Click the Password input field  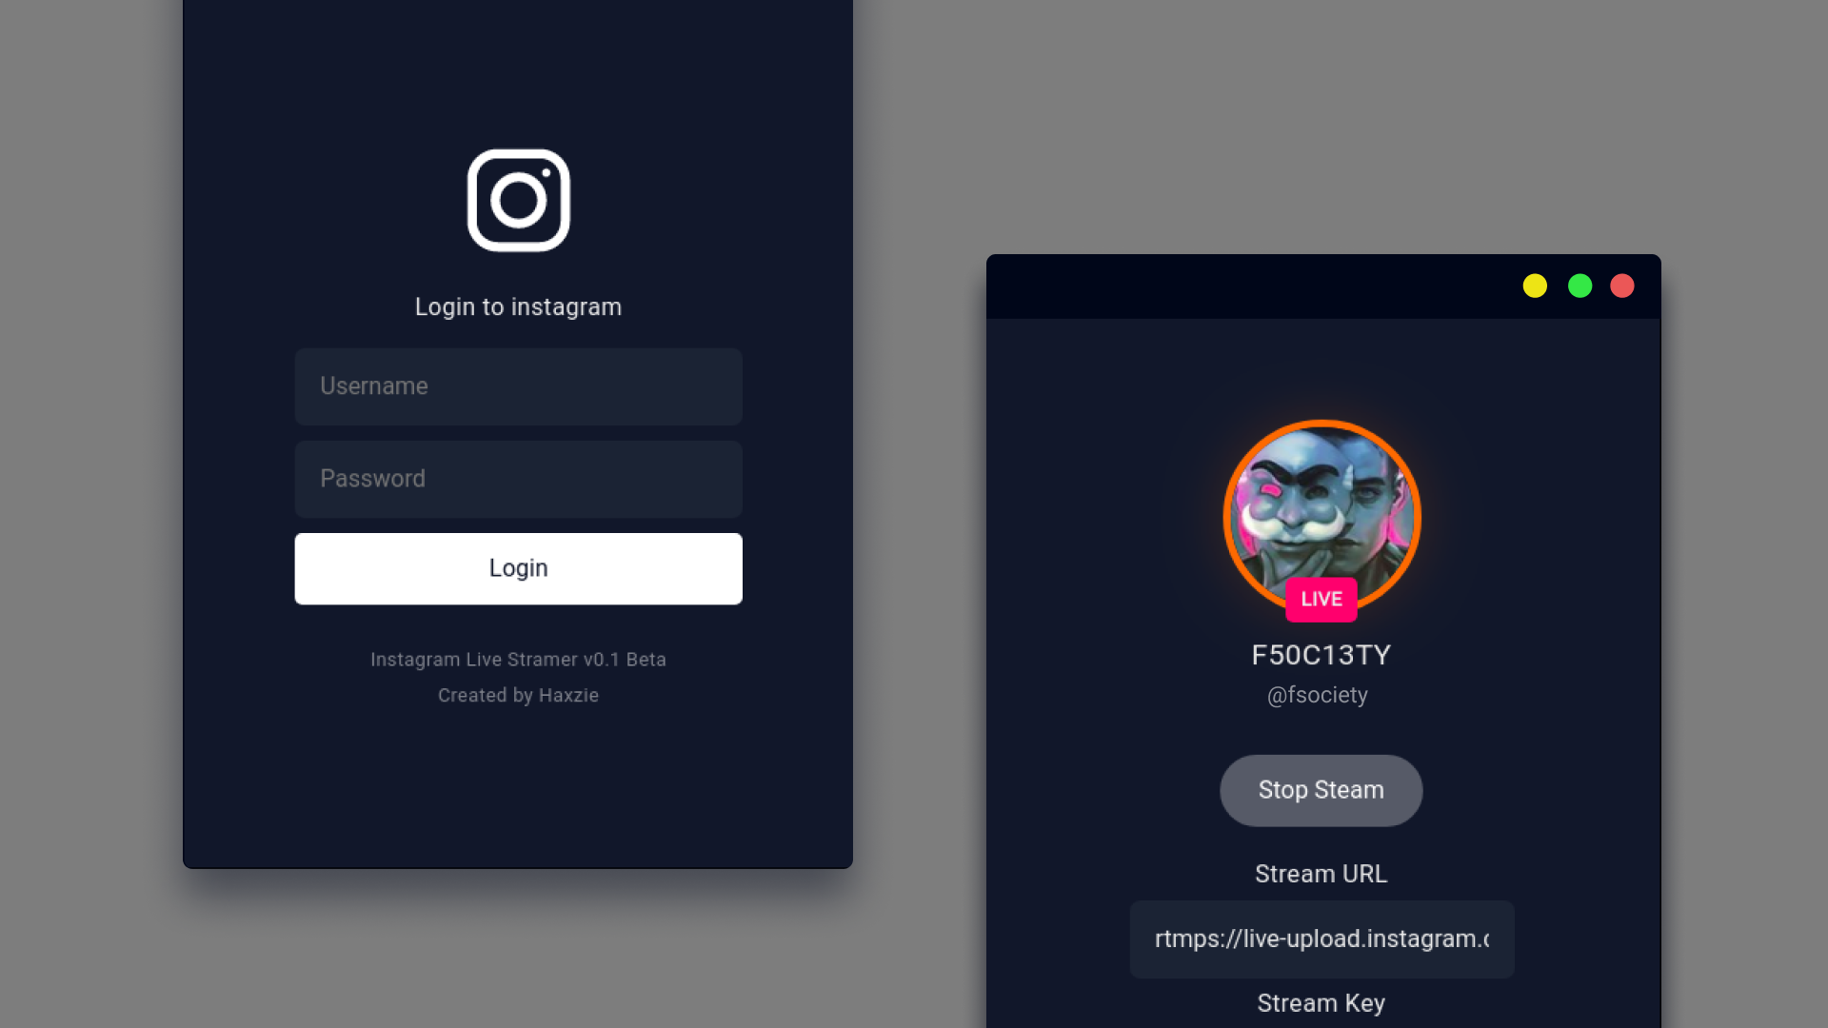click(x=517, y=478)
